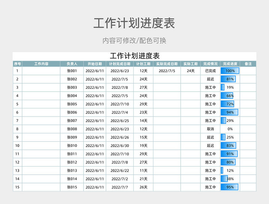Click the 95% progress bar cell
Screen dimensions: 269x204
pos(230,187)
